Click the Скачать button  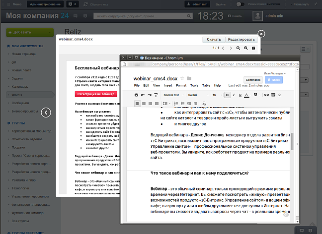[x=214, y=39]
